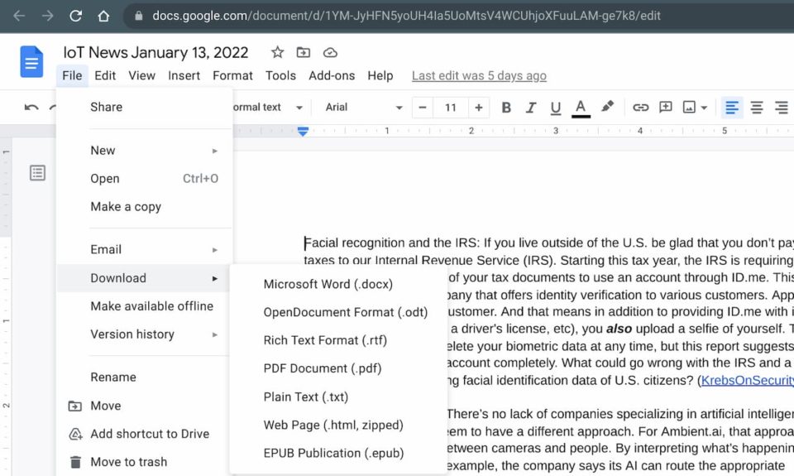The height and width of the screenshot is (476, 794).
Task: Open highlight color tool
Action: pyautogui.click(x=607, y=107)
